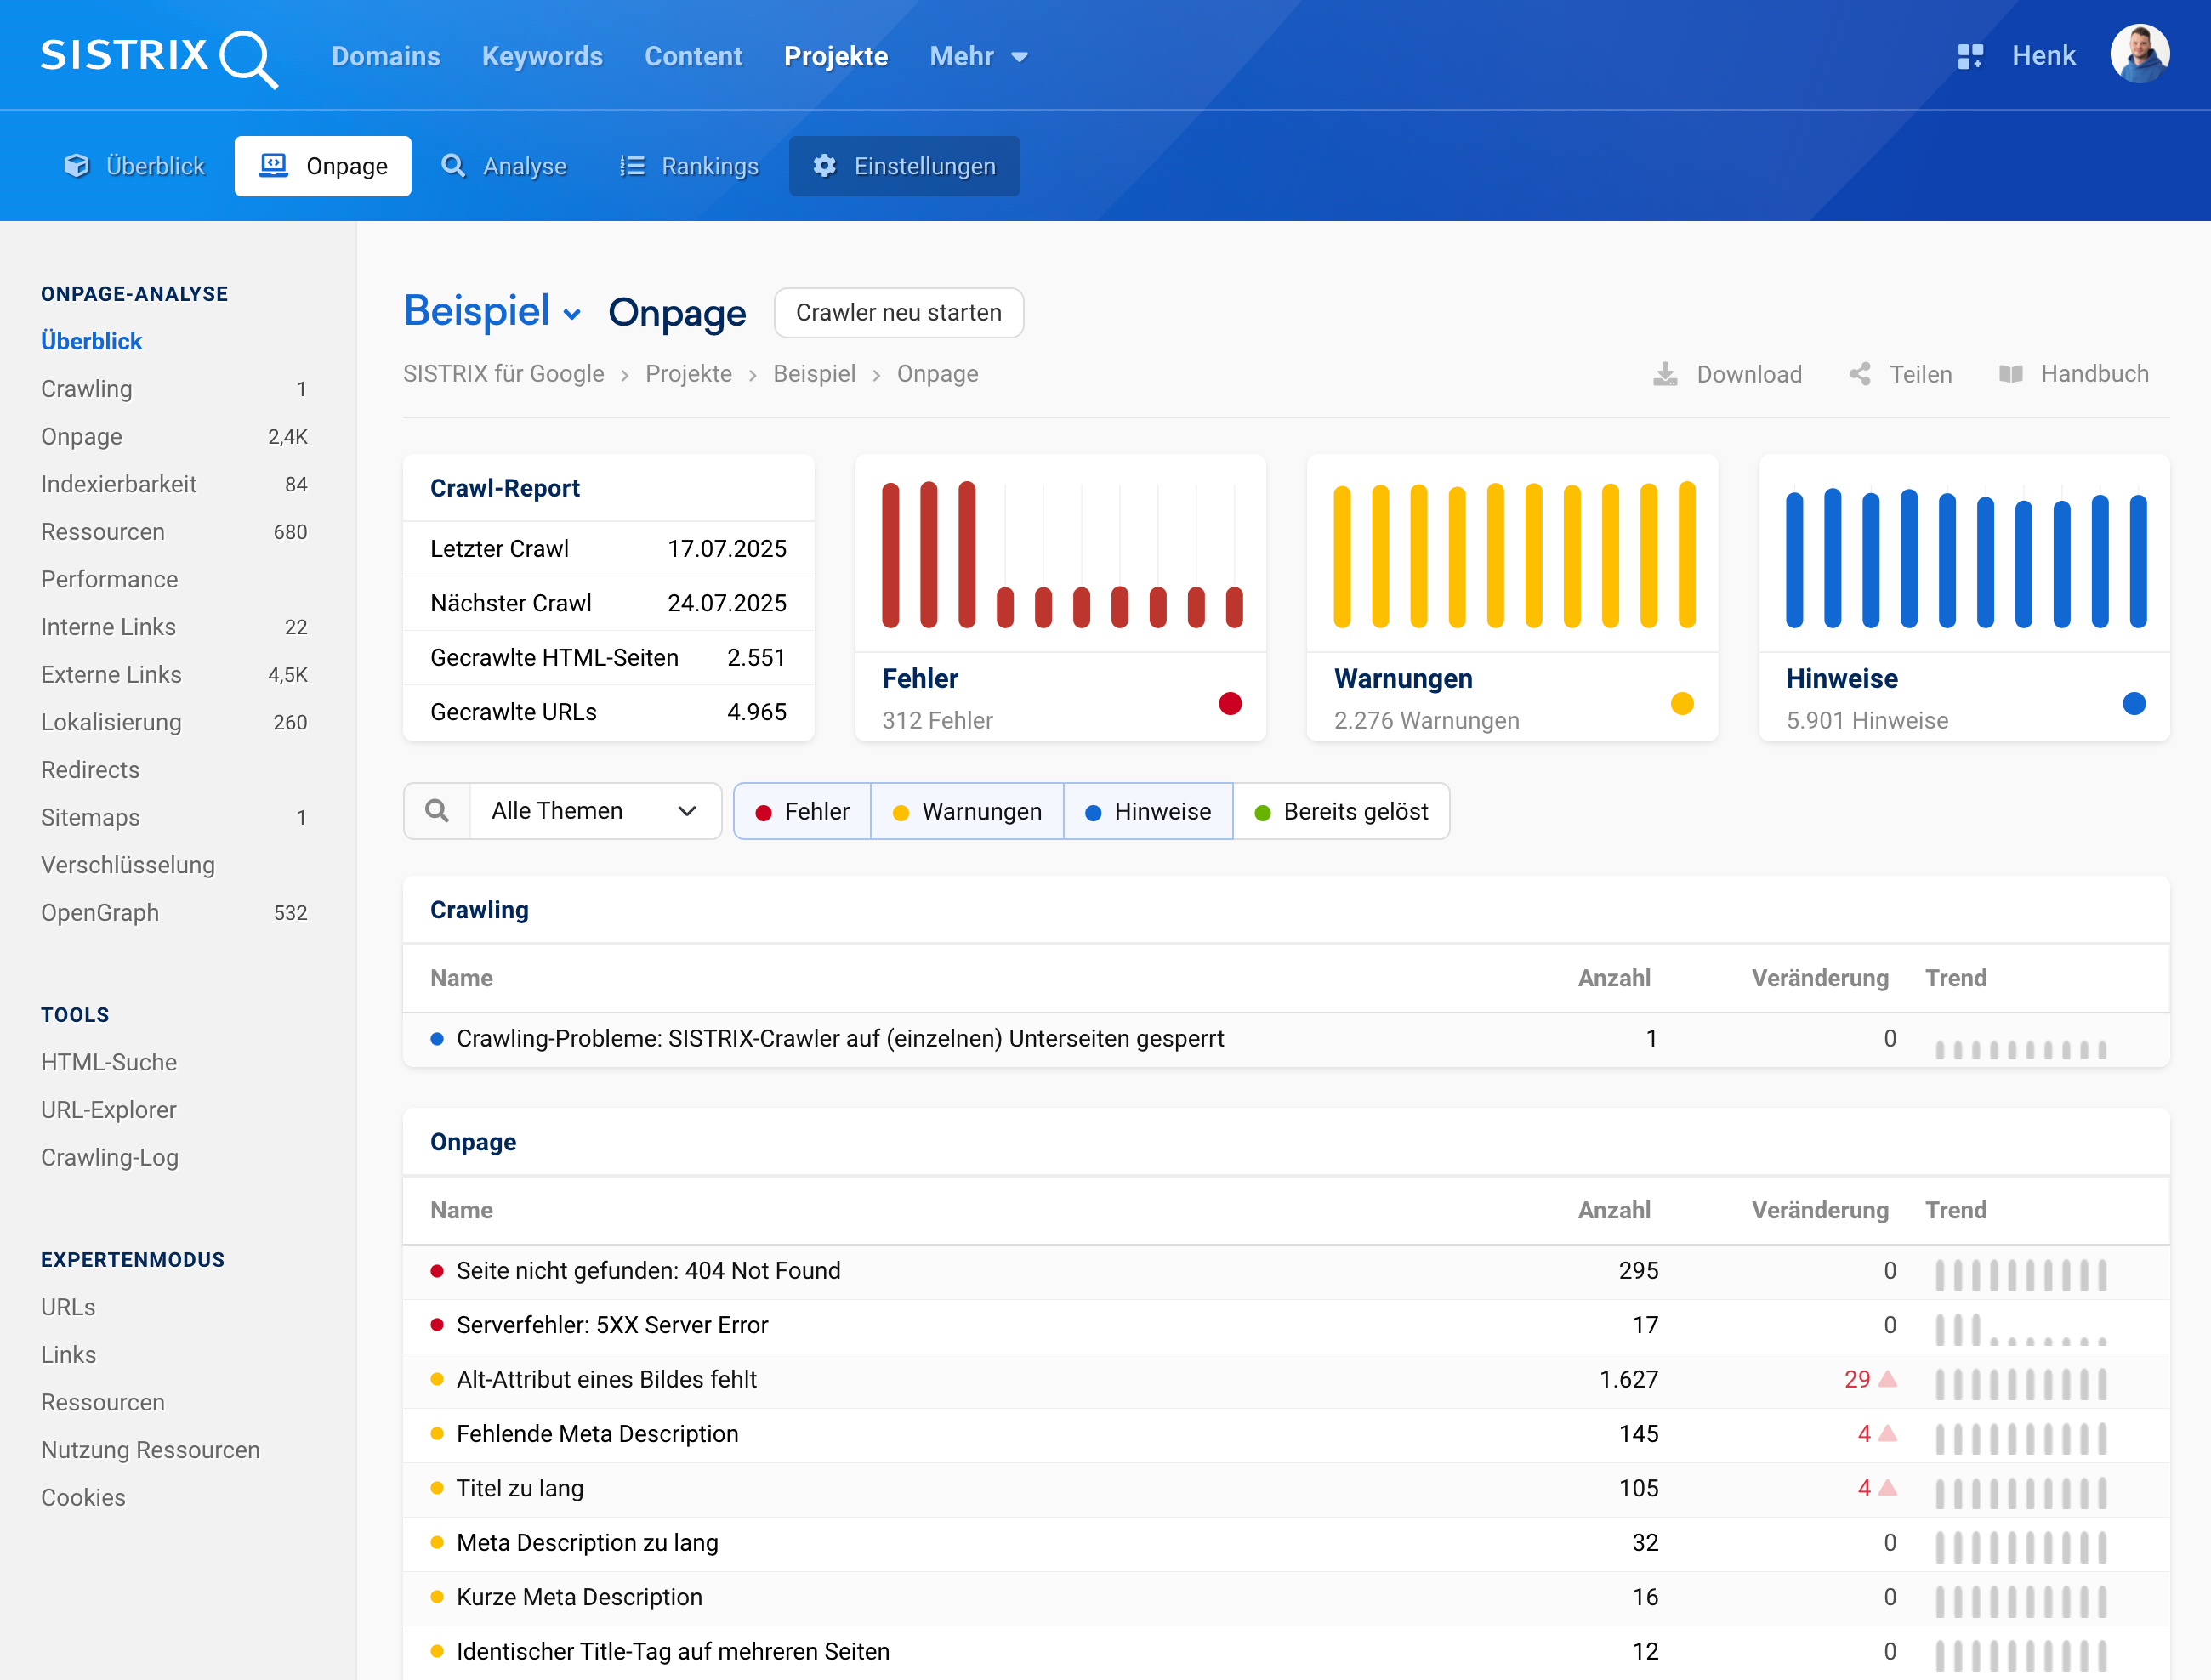Click the Teilen share icon
Viewport: 2211px width, 1680px height.
coord(1859,374)
